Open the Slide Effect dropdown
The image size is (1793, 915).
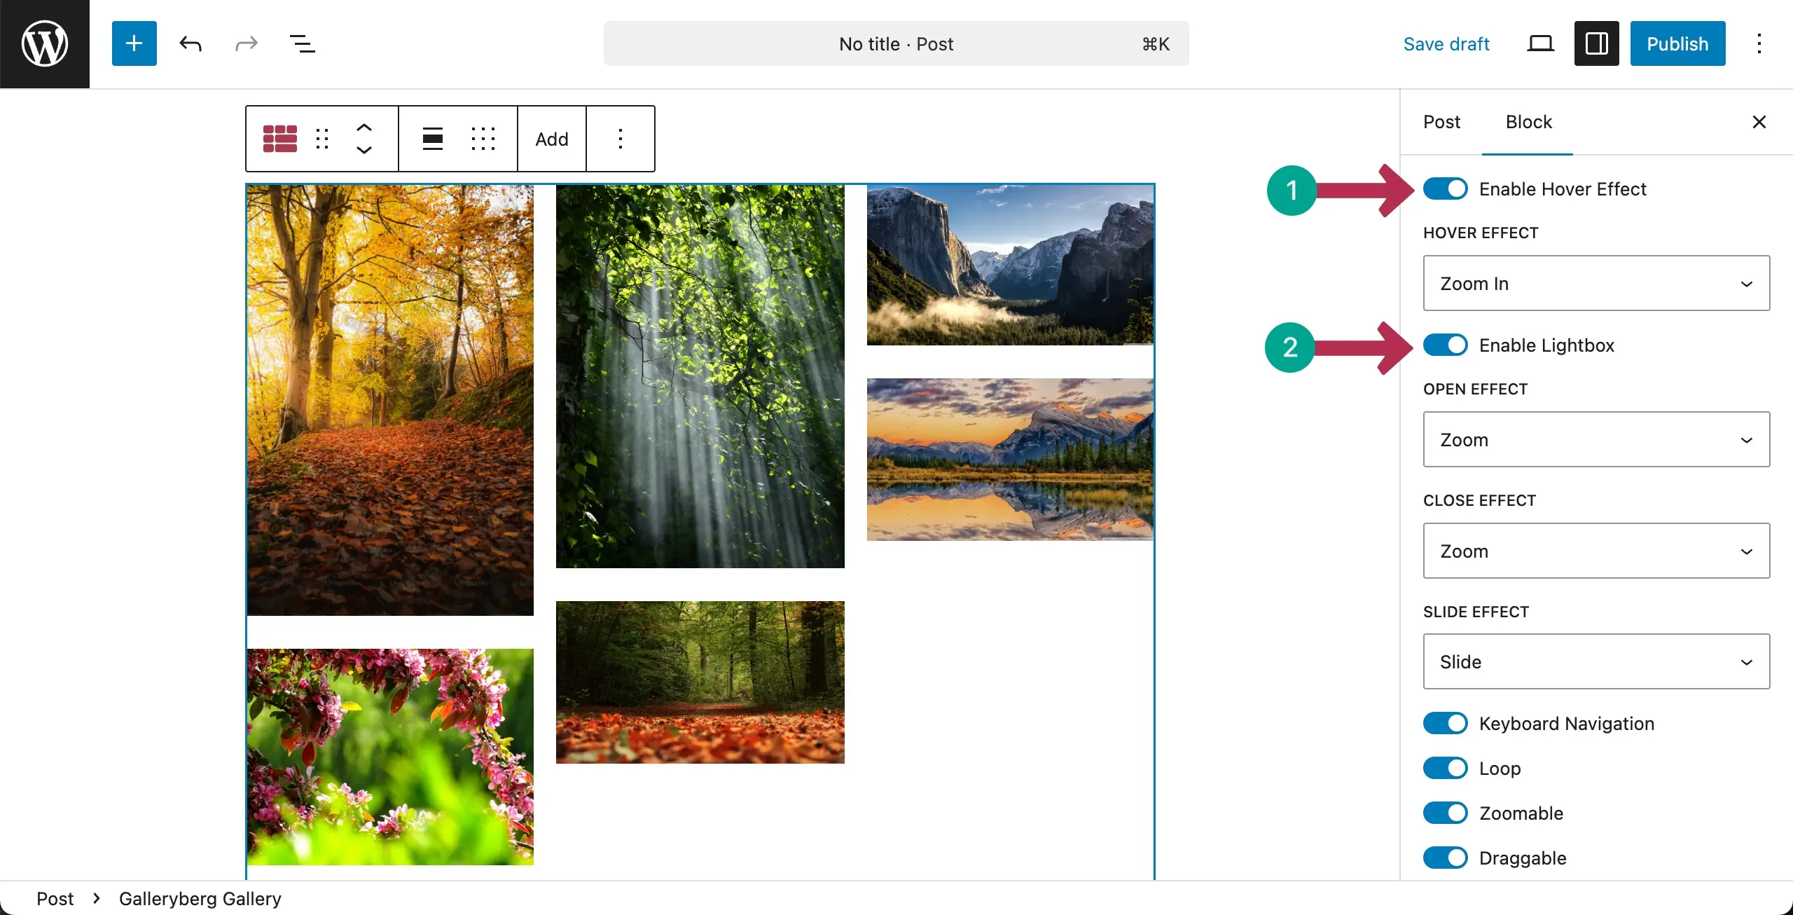pos(1596,661)
